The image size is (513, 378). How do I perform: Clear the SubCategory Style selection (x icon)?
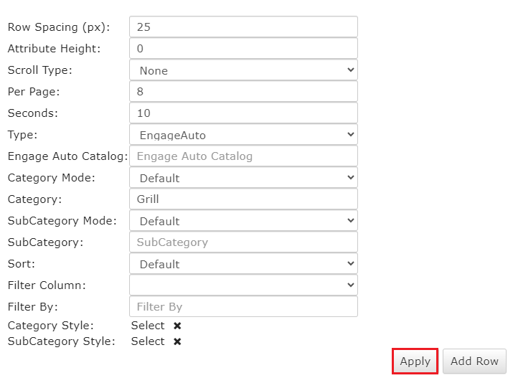pos(177,341)
